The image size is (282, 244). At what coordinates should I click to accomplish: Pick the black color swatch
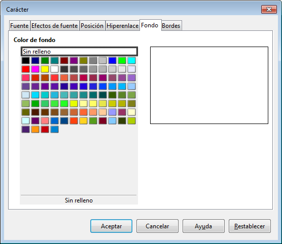click(x=25, y=61)
